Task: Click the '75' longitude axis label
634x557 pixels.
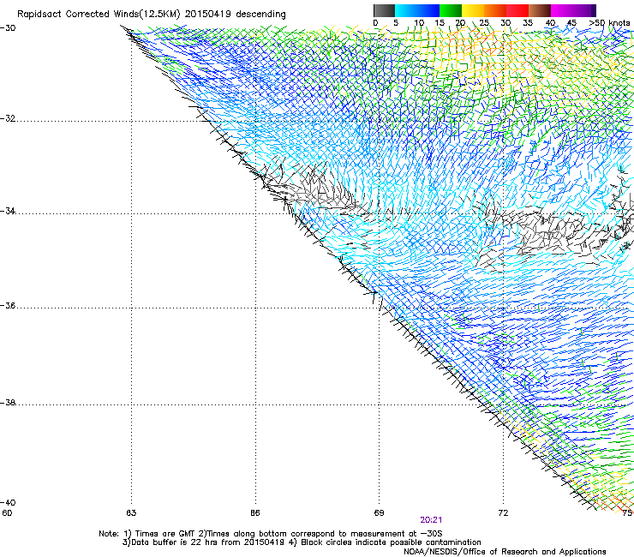Action: click(x=627, y=513)
